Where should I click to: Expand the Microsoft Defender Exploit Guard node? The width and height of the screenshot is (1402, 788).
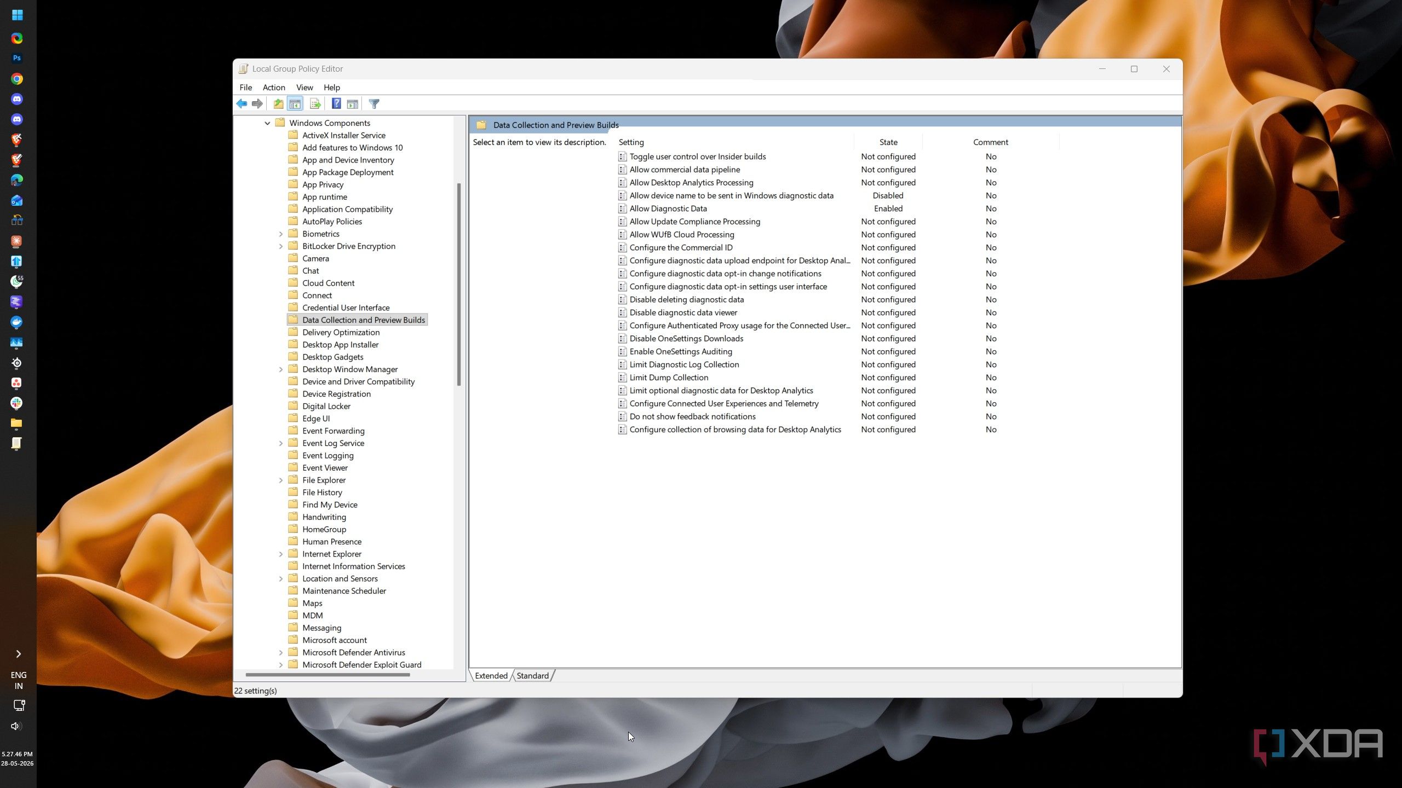pyautogui.click(x=281, y=665)
